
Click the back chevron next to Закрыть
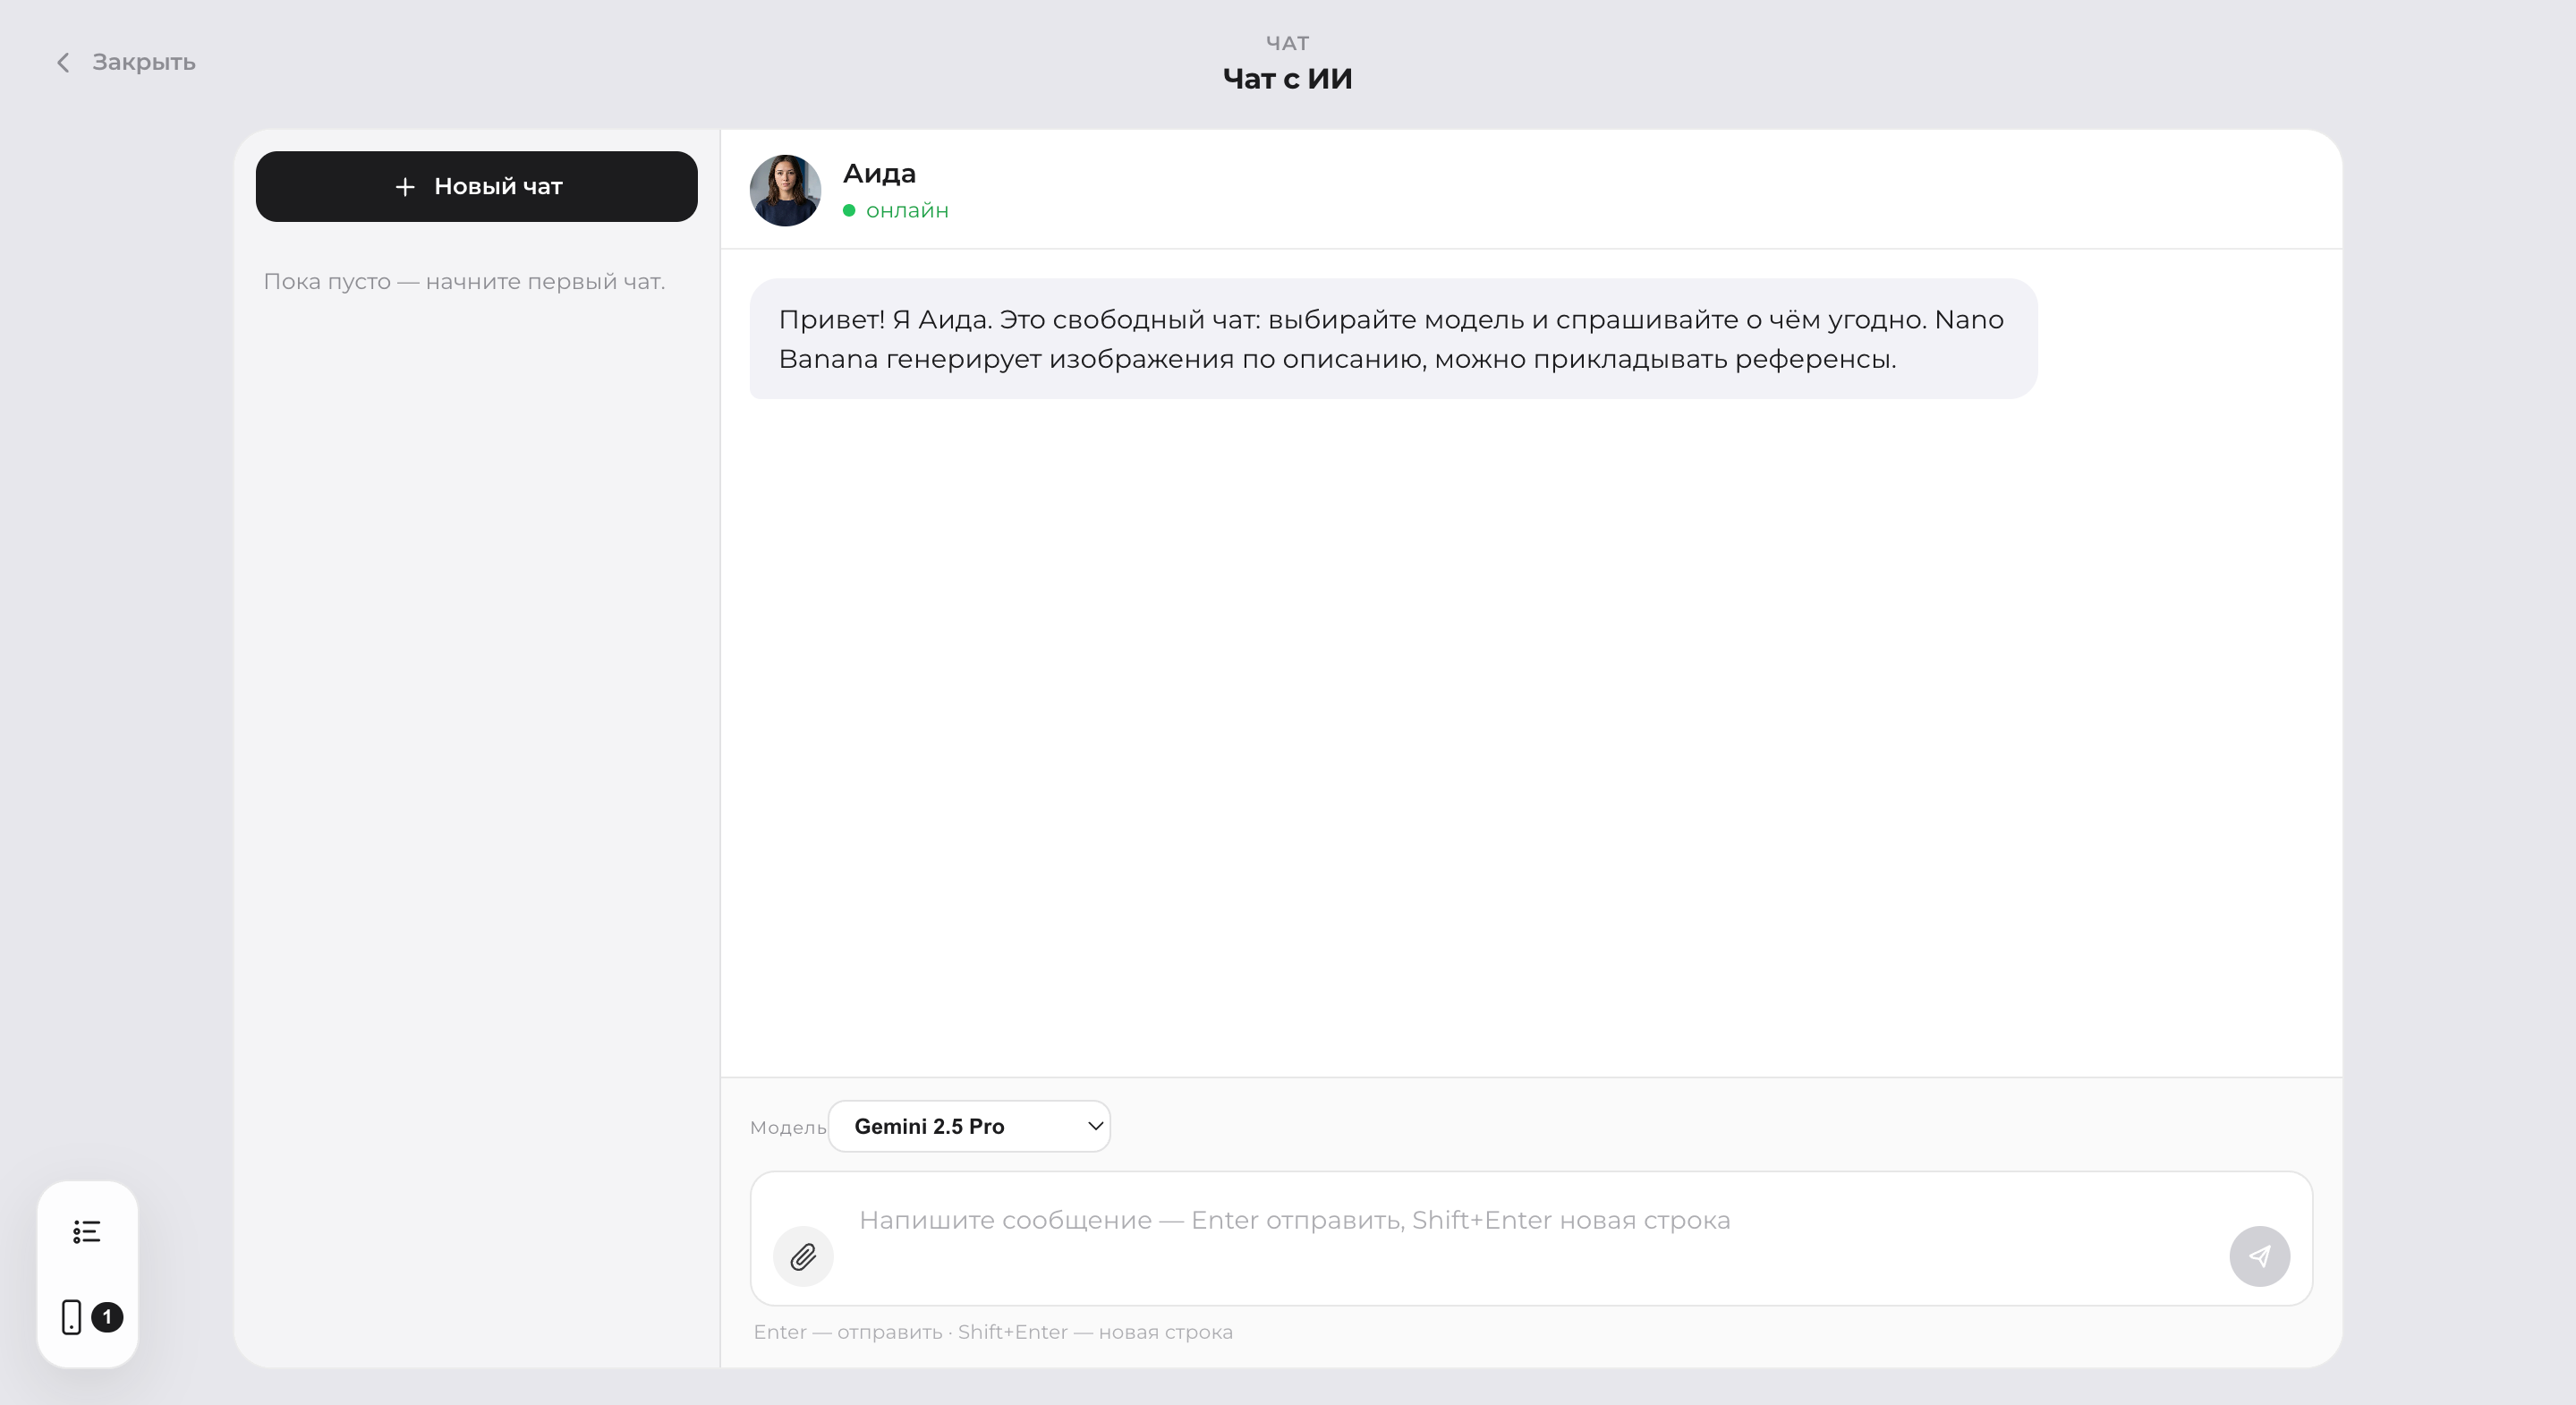click(x=63, y=63)
